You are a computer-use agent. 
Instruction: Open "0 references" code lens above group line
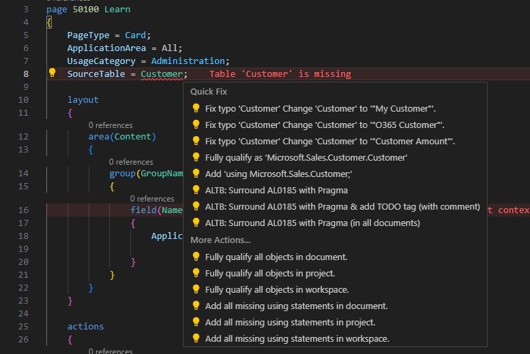(131, 162)
